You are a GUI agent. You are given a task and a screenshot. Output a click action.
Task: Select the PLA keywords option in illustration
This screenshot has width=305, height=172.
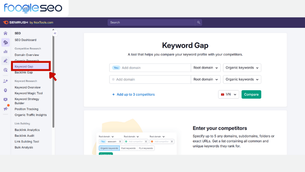(x=146, y=148)
